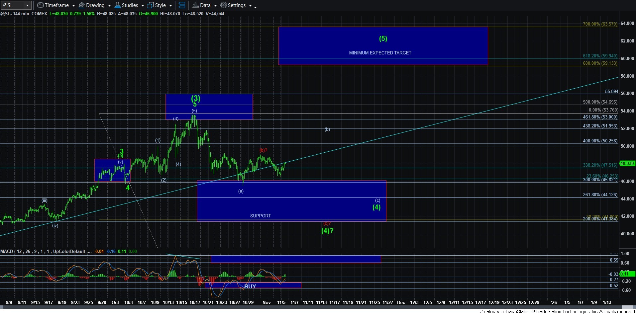Expand the Drawing dropdown arrow
The width and height of the screenshot is (636, 314).
109,6
